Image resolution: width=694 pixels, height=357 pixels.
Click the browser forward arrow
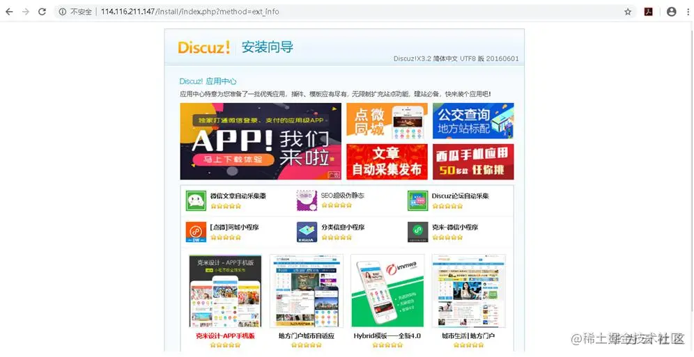[x=26, y=12]
